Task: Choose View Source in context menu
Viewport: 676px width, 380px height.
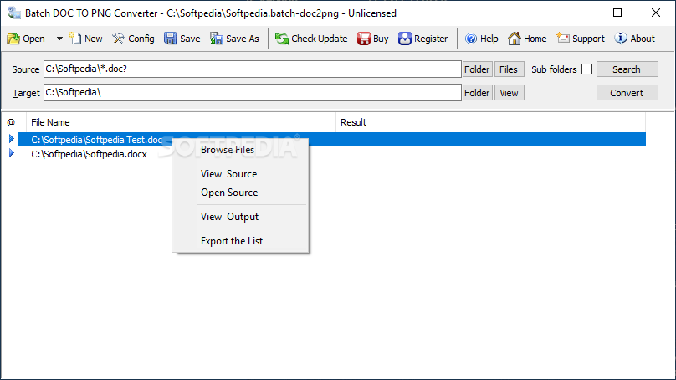Action: 240,174
